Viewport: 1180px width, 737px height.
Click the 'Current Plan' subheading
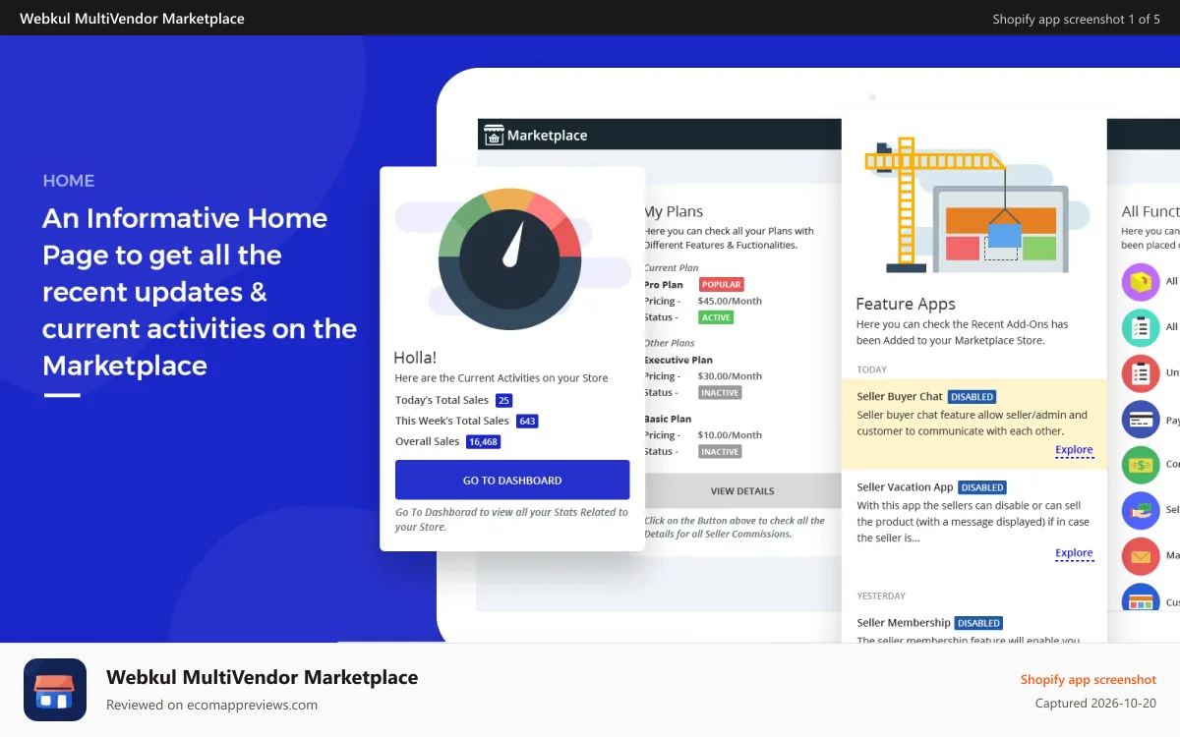tap(672, 267)
